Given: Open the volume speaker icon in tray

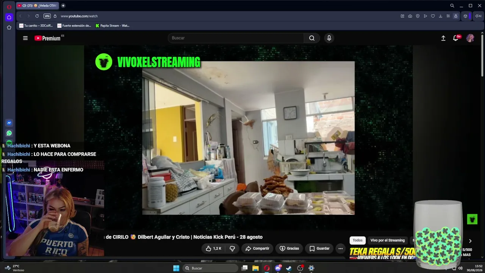Looking at the screenshot, I should 460,268.
